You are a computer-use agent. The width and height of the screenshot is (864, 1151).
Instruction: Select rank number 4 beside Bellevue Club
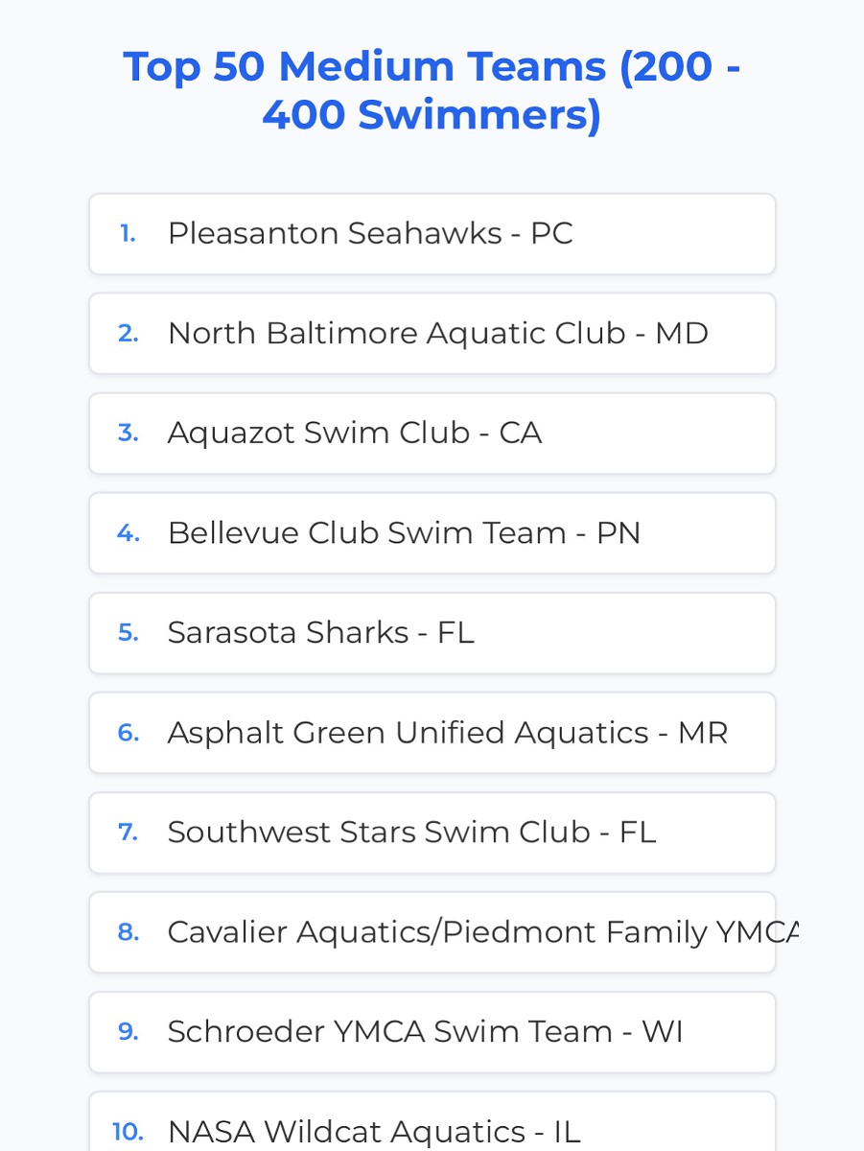[128, 533]
